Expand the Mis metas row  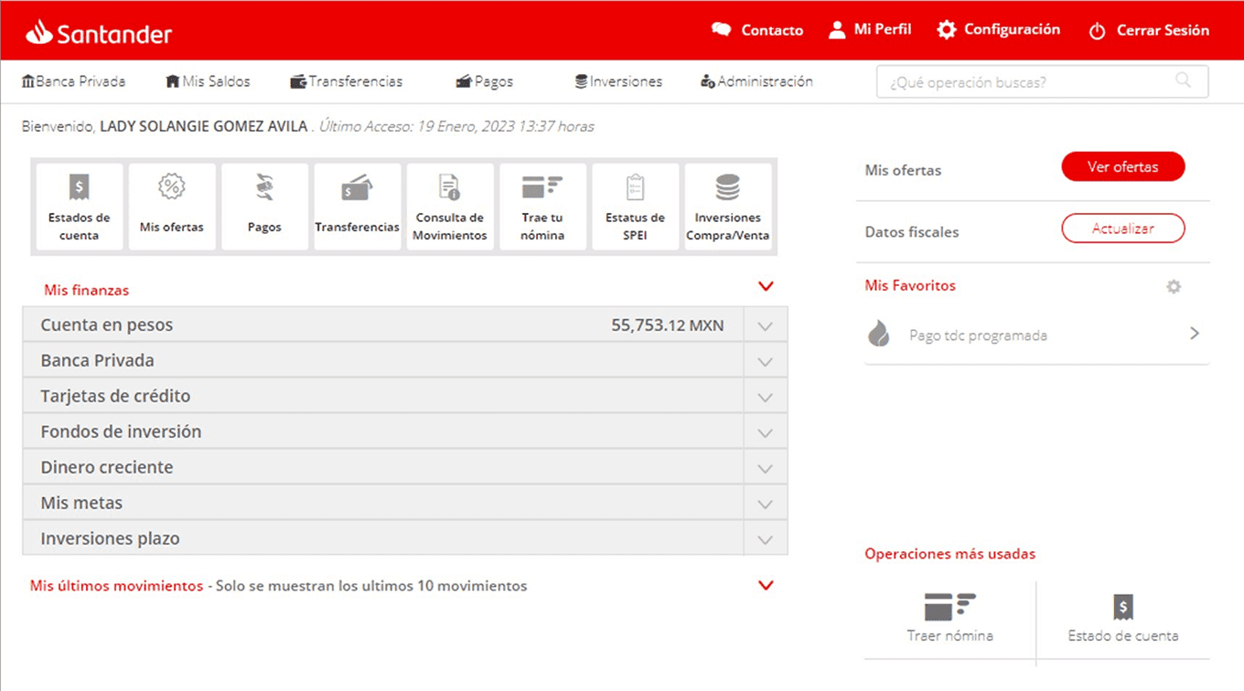[766, 504]
